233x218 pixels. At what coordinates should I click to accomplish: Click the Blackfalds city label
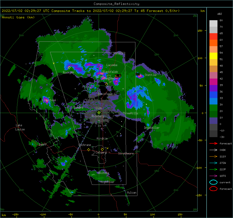(110, 72)
